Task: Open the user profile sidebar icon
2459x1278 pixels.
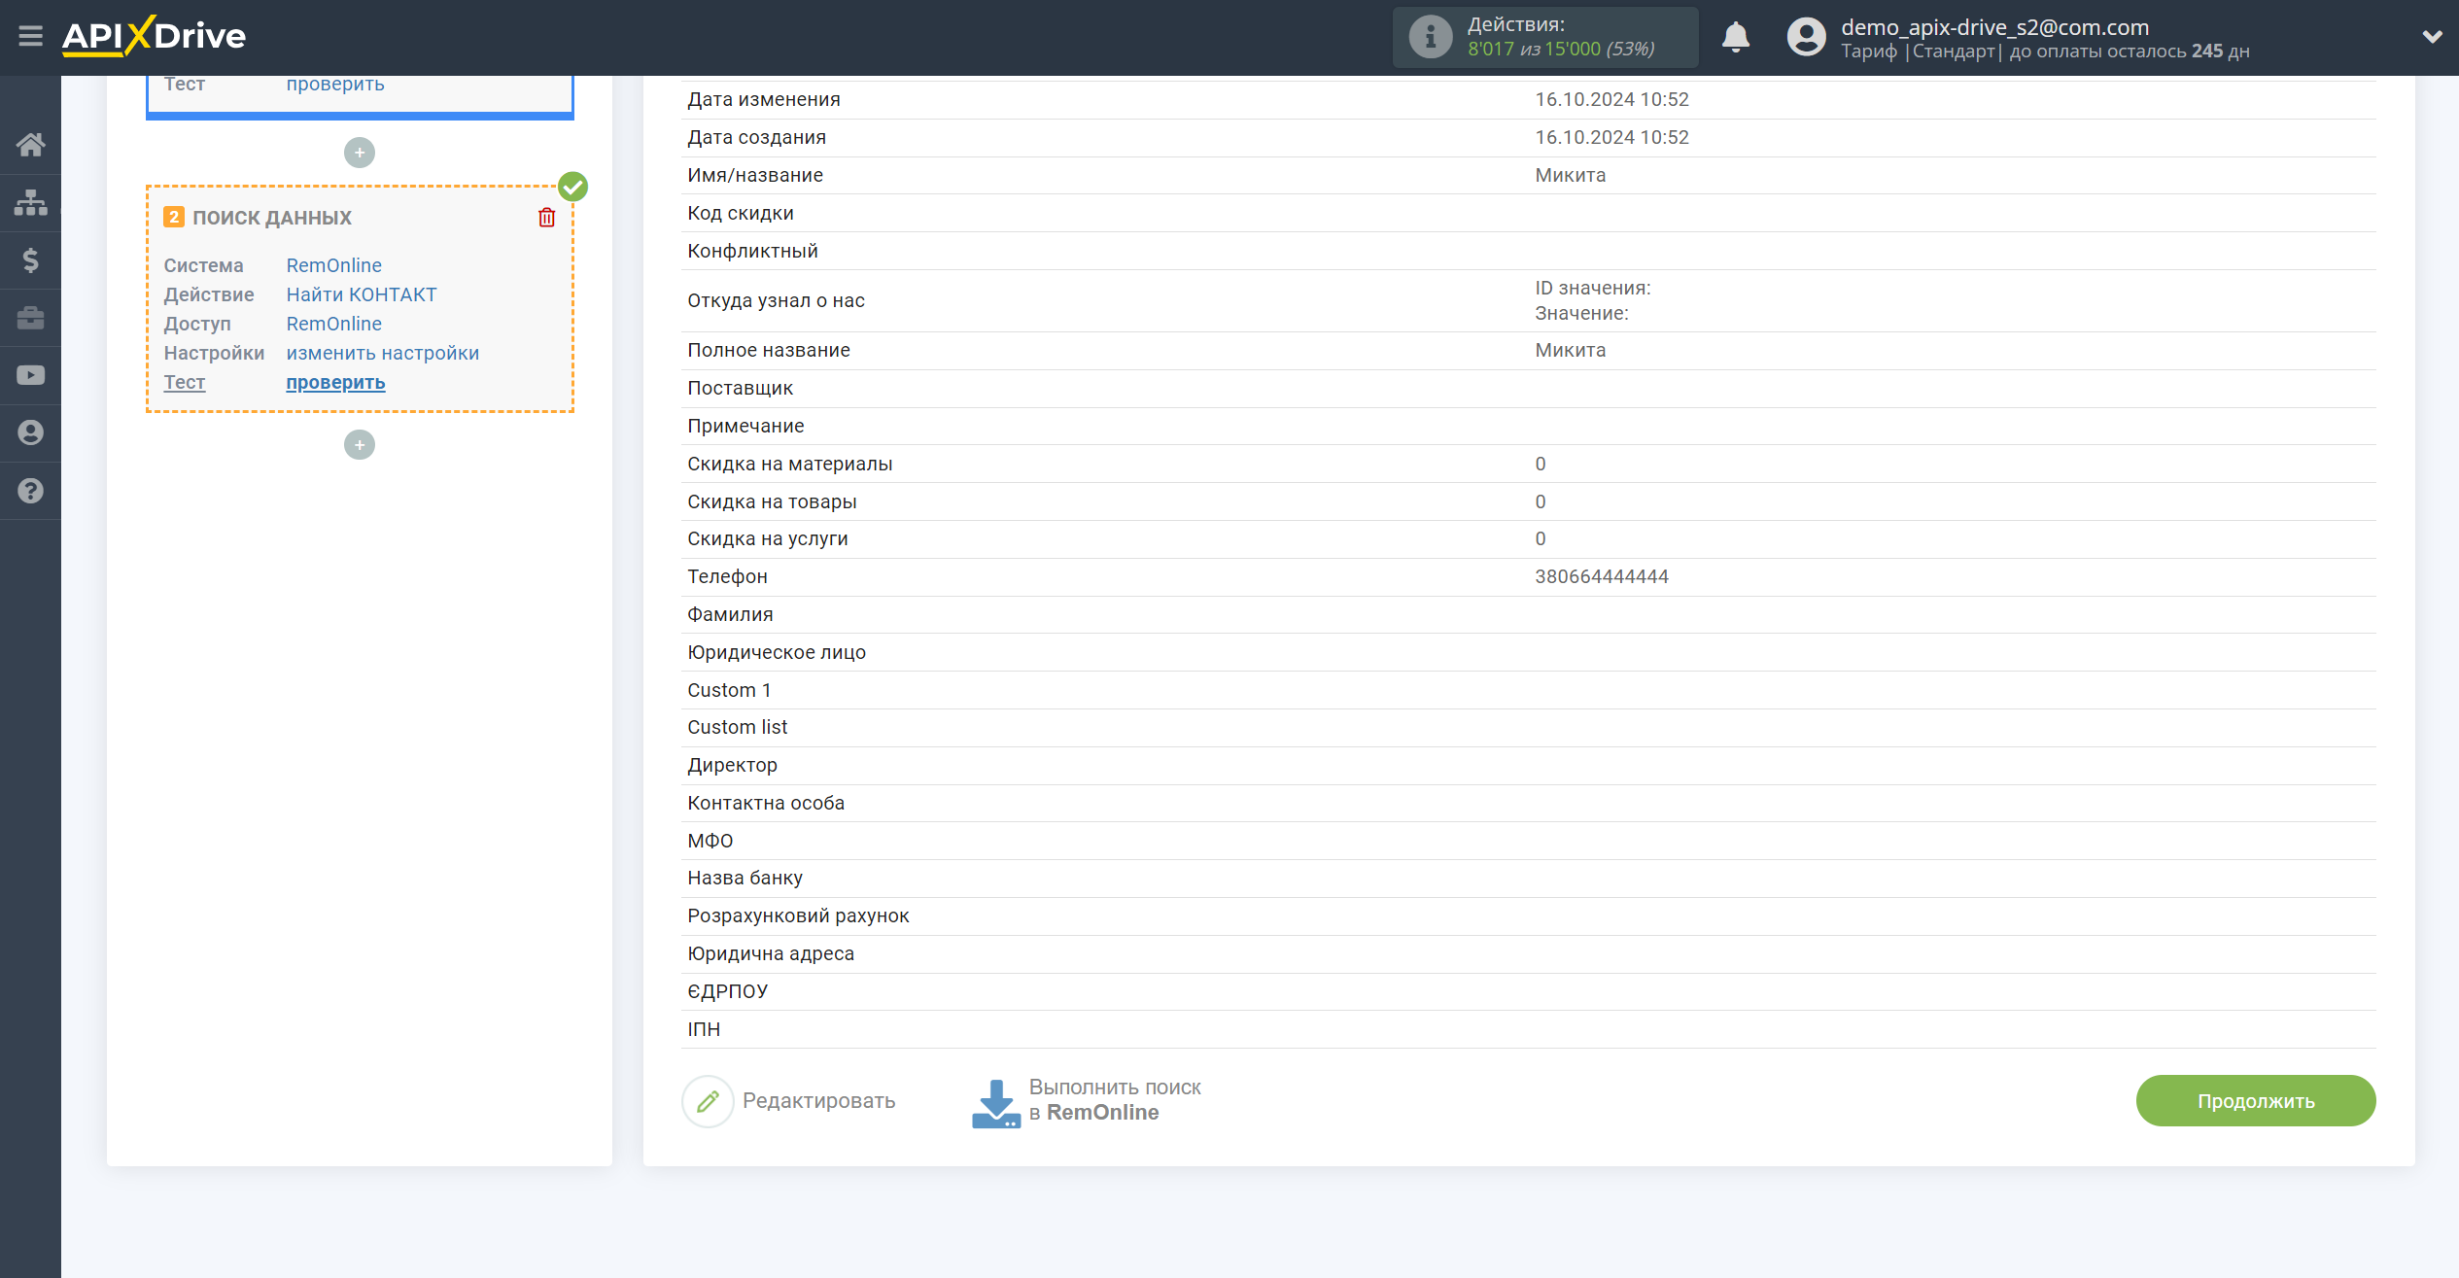Action: pyautogui.click(x=30, y=432)
